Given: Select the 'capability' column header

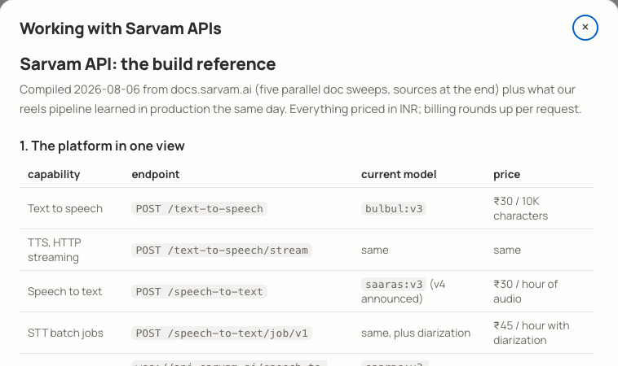Looking at the screenshot, I should pyautogui.click(x=54, y=174).
